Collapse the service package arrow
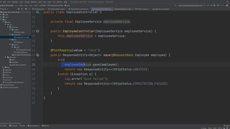The image size is (230, 129). pyautogui.click(x=10, y=44)
